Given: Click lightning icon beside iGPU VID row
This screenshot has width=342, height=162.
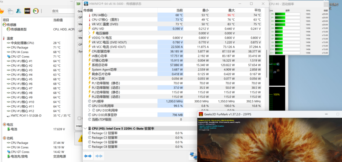Looking at the screenshot, I should click(89, 28).
